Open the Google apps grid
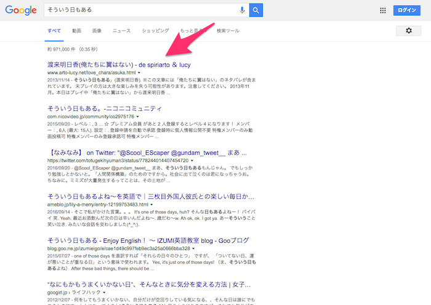Screen dimensions: 431x305 point(382,10)
